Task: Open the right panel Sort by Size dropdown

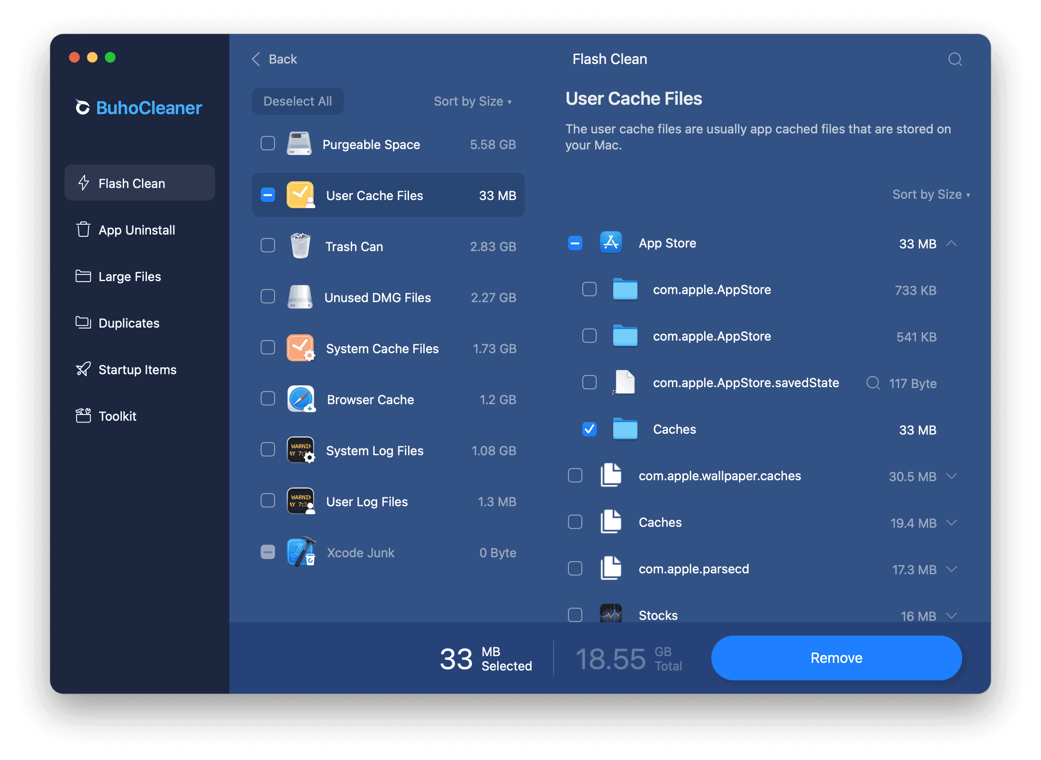Action: coord(931,195)
